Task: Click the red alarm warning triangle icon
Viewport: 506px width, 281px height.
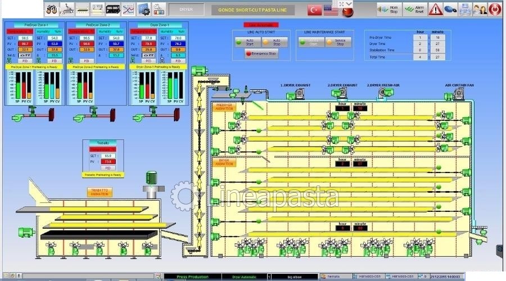Action: tap(435, 10)
